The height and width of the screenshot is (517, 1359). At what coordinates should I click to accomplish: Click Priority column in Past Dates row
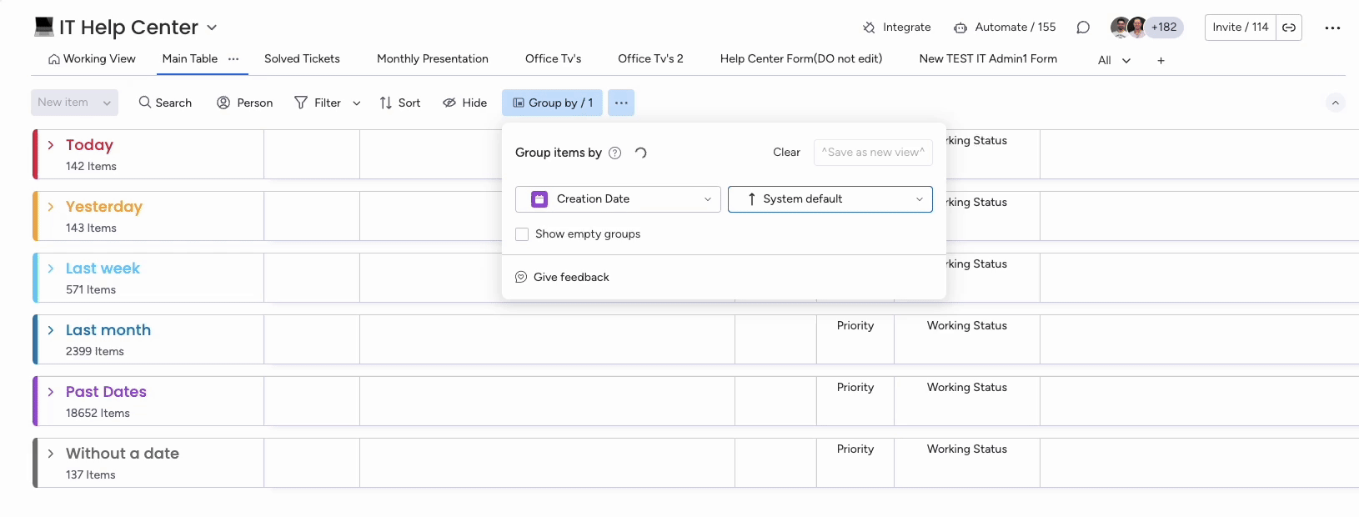tap(855, 388)
